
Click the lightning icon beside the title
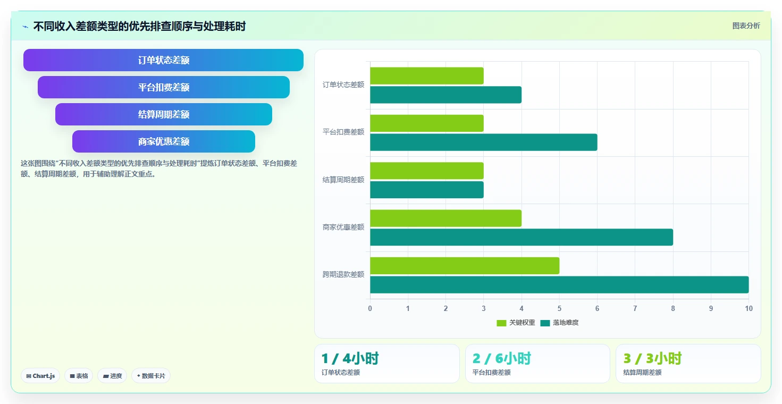point(25,27)
